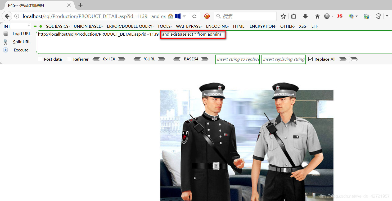Click the filled replace arrow after Replace All
The image size is (392, 201).
[x=343, y=59]
